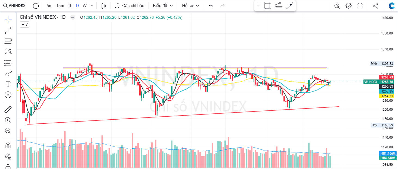Open the emoji sticker tool
Screen dimensions: 398x169
pyautogui.click(x=8, y=95)
